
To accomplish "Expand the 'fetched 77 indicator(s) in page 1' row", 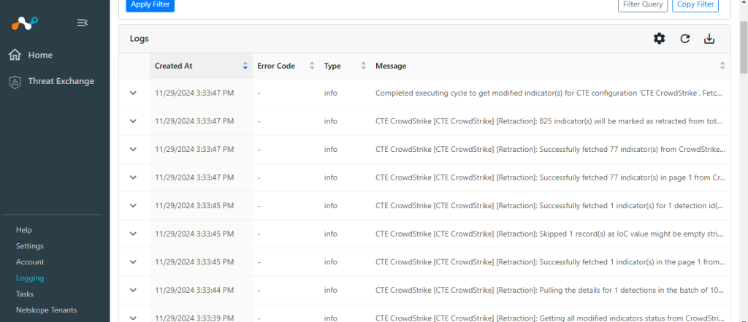I will click(x=134, y=177).
